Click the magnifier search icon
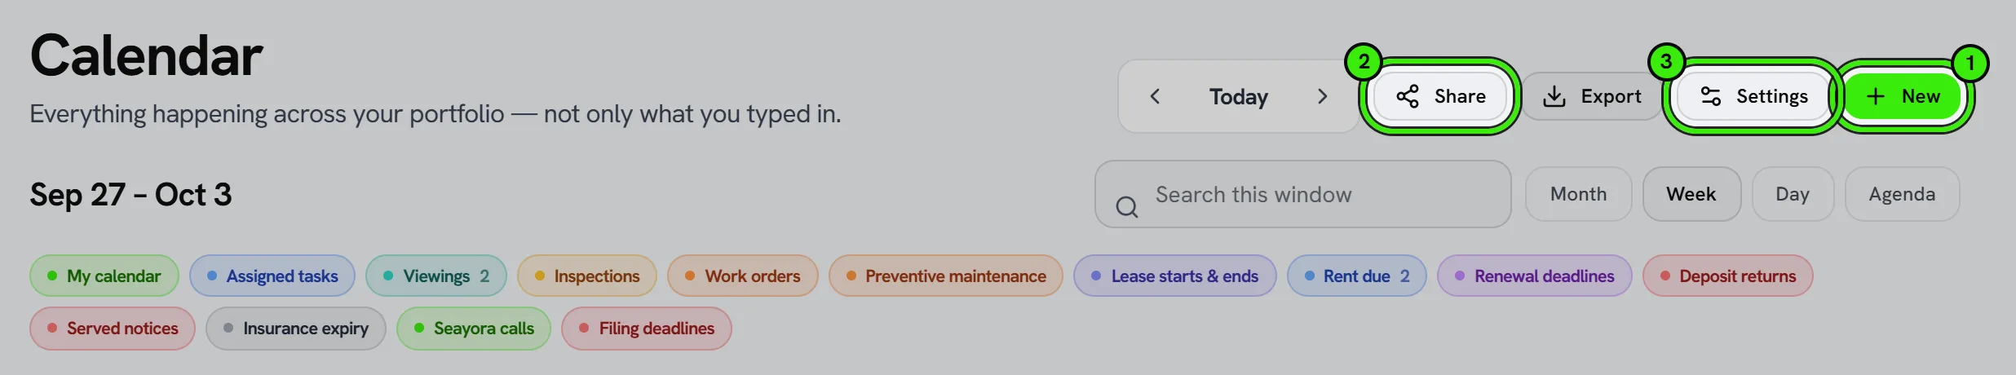Screen dimensions: 2016x375 pos(1127,207)
